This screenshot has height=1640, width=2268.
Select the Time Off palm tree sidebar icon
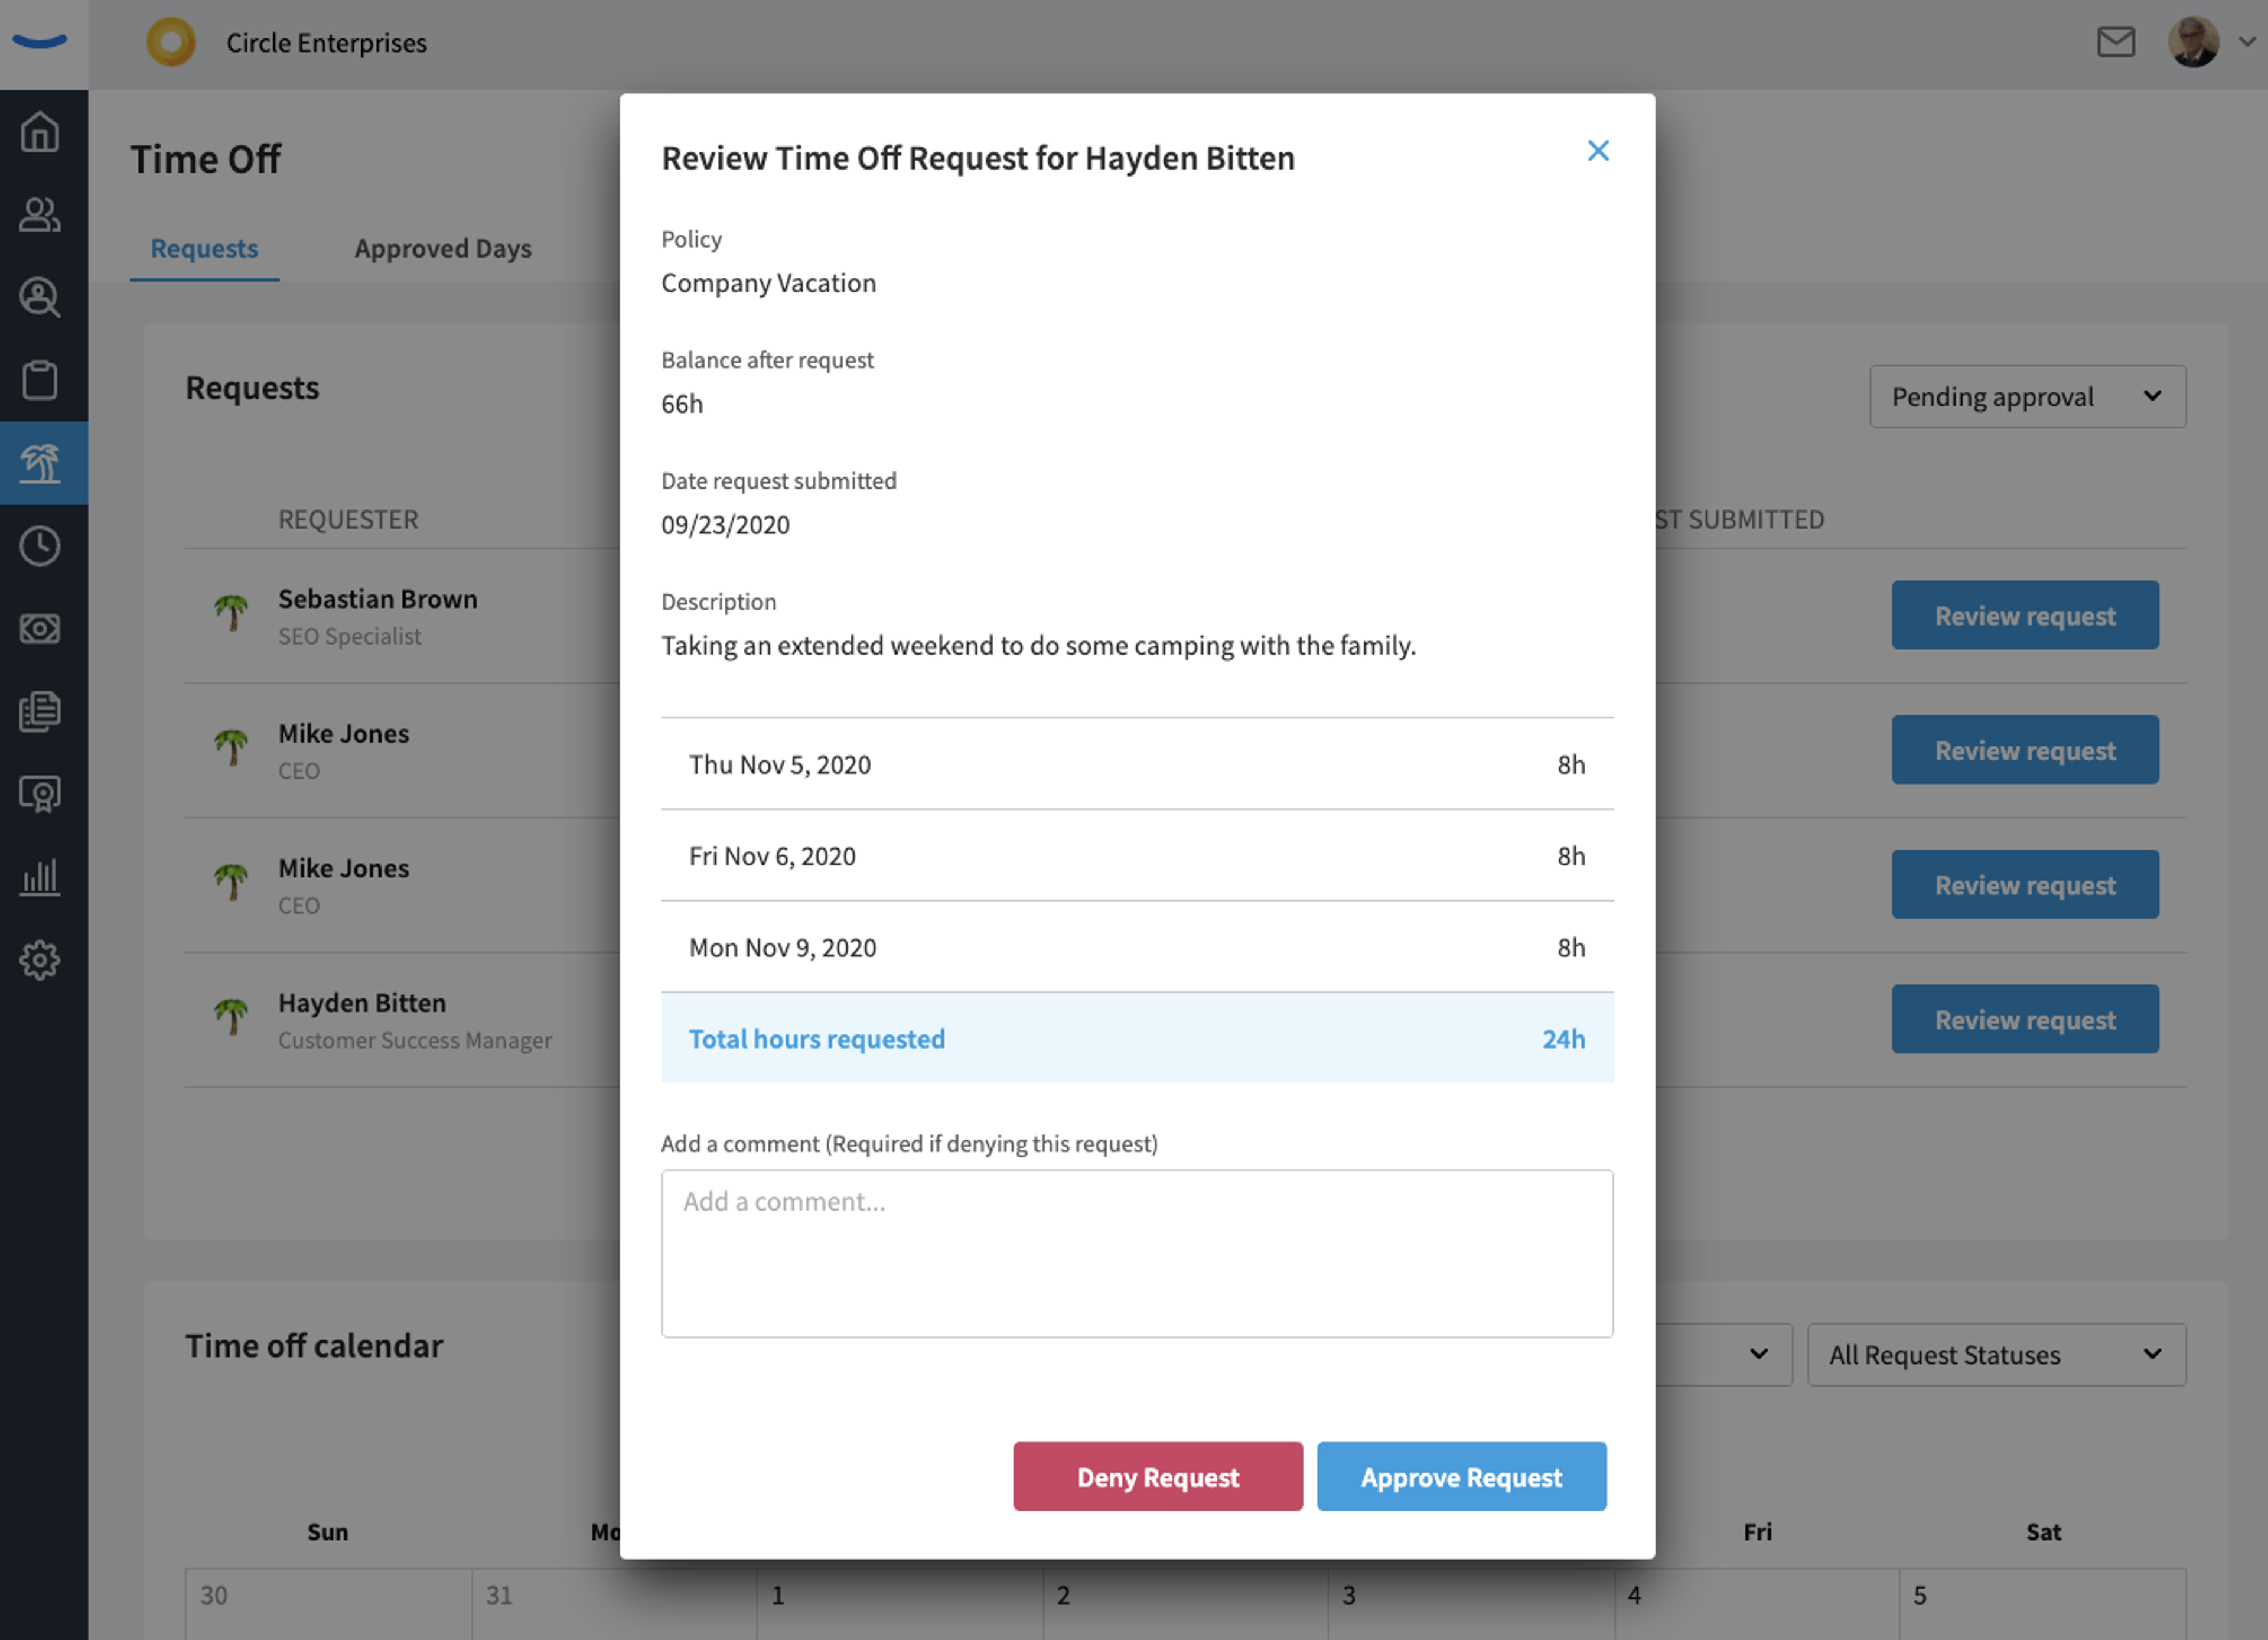coord(40,463)
